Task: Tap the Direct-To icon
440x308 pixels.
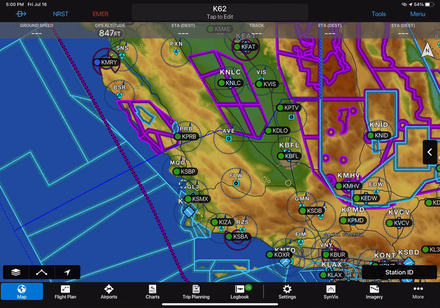Action: pos(21,14)
